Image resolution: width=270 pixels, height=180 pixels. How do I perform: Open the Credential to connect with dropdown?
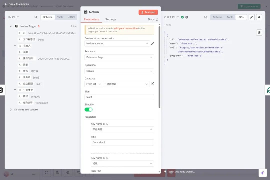coord(117,43)
